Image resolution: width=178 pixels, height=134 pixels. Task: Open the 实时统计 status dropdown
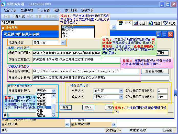coord(113,130)
